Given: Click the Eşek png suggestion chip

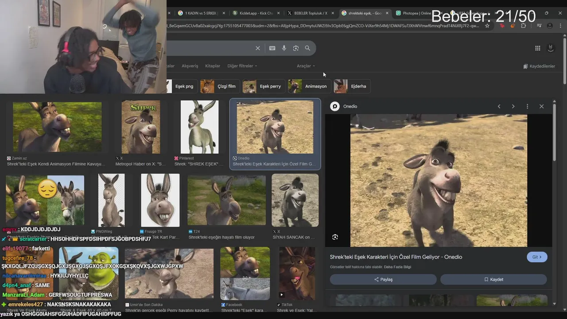Looking at the screenshot, I should 182,86.
